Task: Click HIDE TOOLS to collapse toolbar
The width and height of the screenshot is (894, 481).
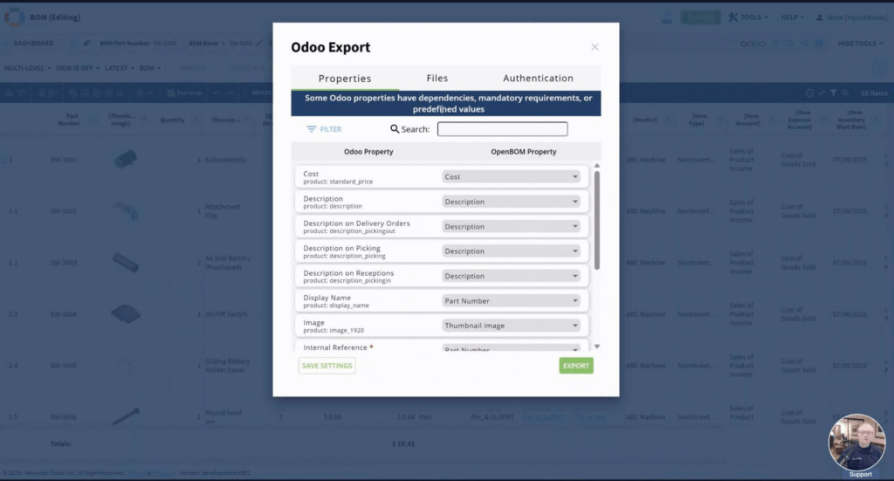Action: coord(860,44)
